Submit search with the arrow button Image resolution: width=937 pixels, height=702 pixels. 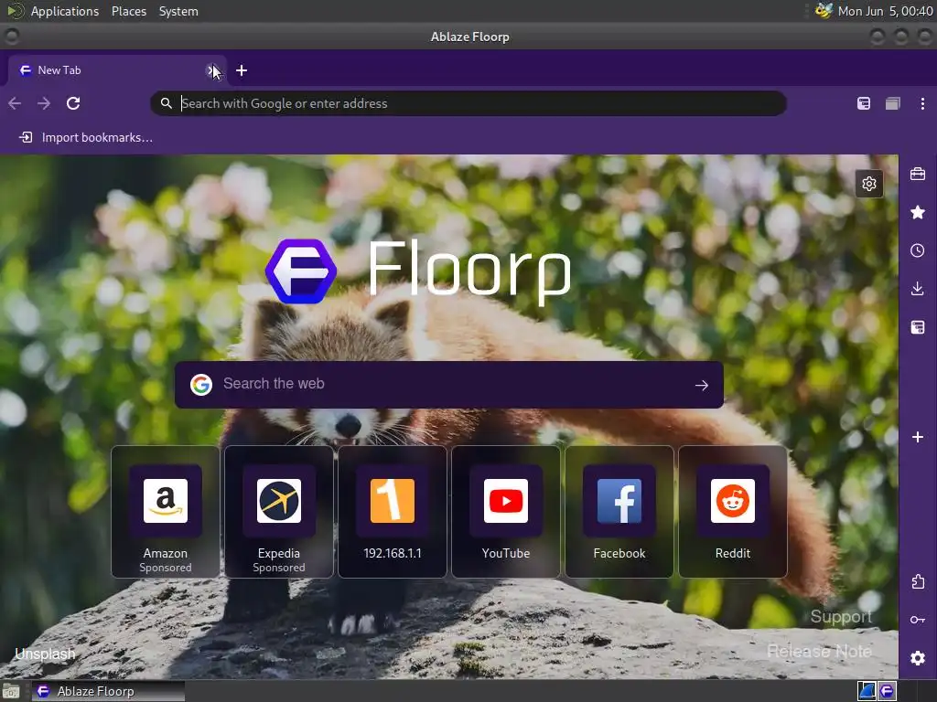pos(702,385)
